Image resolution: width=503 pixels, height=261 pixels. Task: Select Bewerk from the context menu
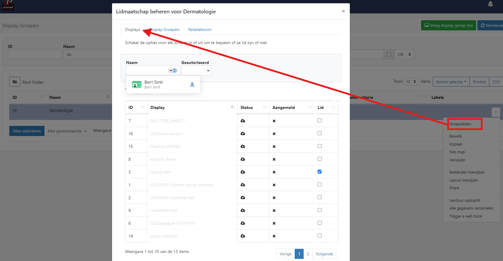(x=455, y=136)
